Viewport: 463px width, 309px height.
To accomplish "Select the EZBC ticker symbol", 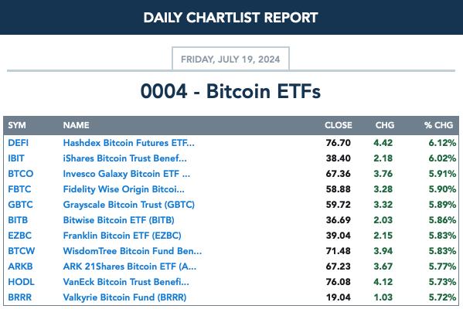I will [x=20, y=236].
